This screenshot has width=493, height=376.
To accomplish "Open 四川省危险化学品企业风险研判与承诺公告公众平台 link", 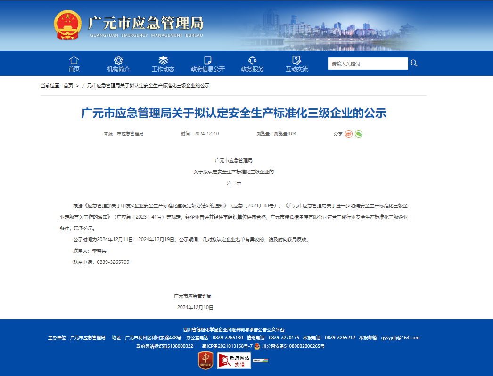I will 234,330.
